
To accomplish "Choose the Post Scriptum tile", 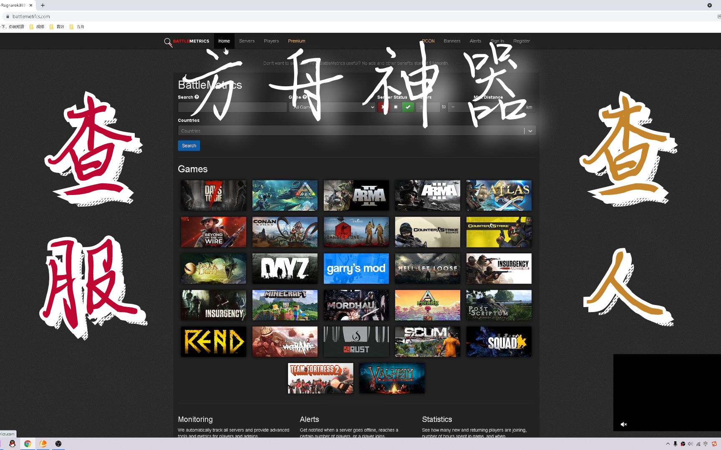I will [x=499, y=305].
